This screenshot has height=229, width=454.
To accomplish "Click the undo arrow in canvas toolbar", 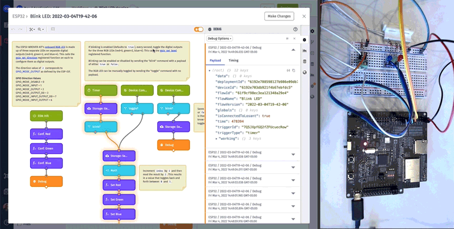I will pos(13,30).
